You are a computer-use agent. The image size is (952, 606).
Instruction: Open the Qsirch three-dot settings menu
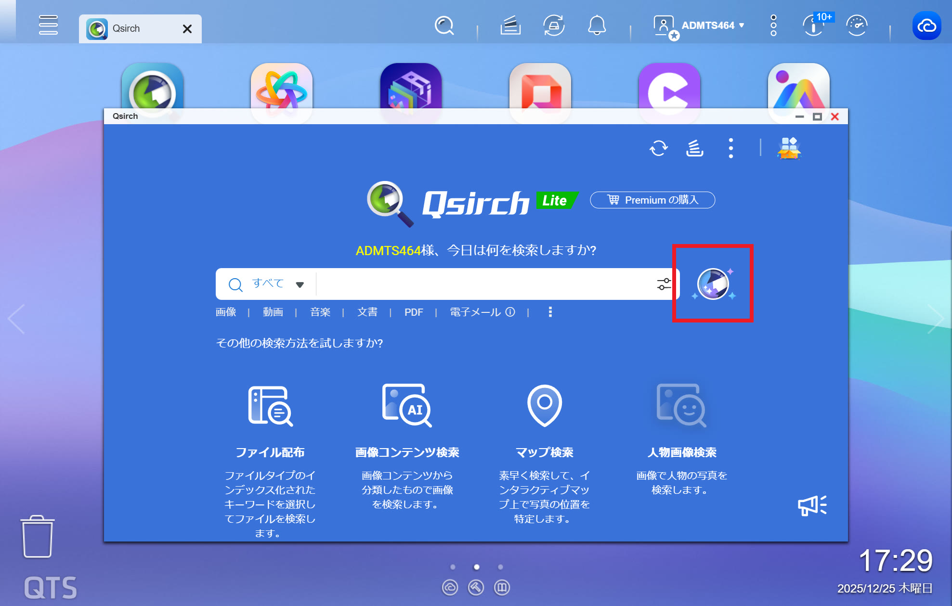(730, 148)
